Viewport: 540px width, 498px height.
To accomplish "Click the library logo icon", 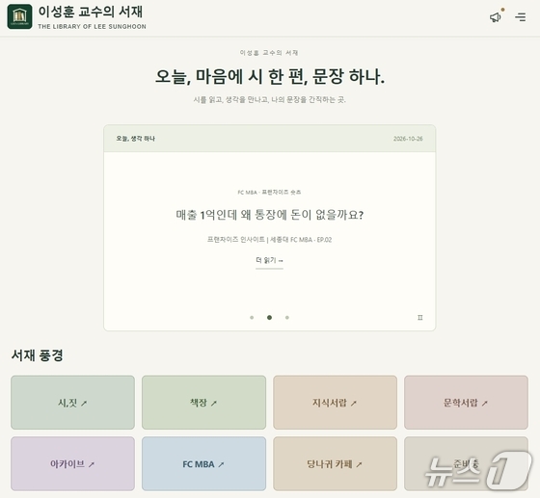I will (x=19, y=16).
